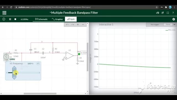Open the help question mark icon
Viewport: 177px width, 100px height.
(173, 13)
